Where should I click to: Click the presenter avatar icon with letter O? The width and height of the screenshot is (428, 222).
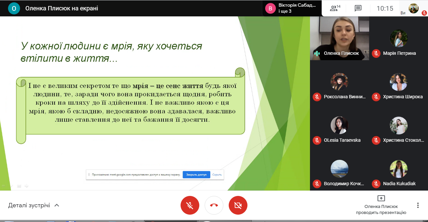click(x=14, y=8)
